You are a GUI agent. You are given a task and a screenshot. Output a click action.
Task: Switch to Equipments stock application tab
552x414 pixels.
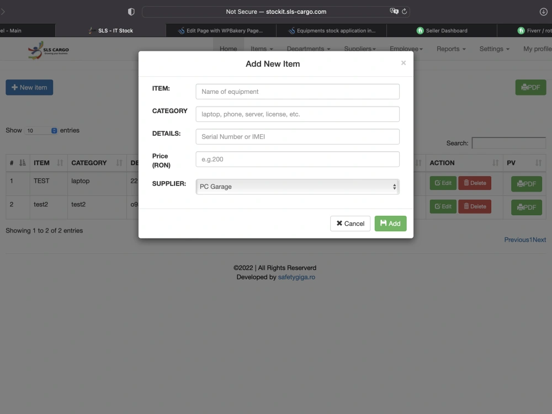[x=332, y=30]
